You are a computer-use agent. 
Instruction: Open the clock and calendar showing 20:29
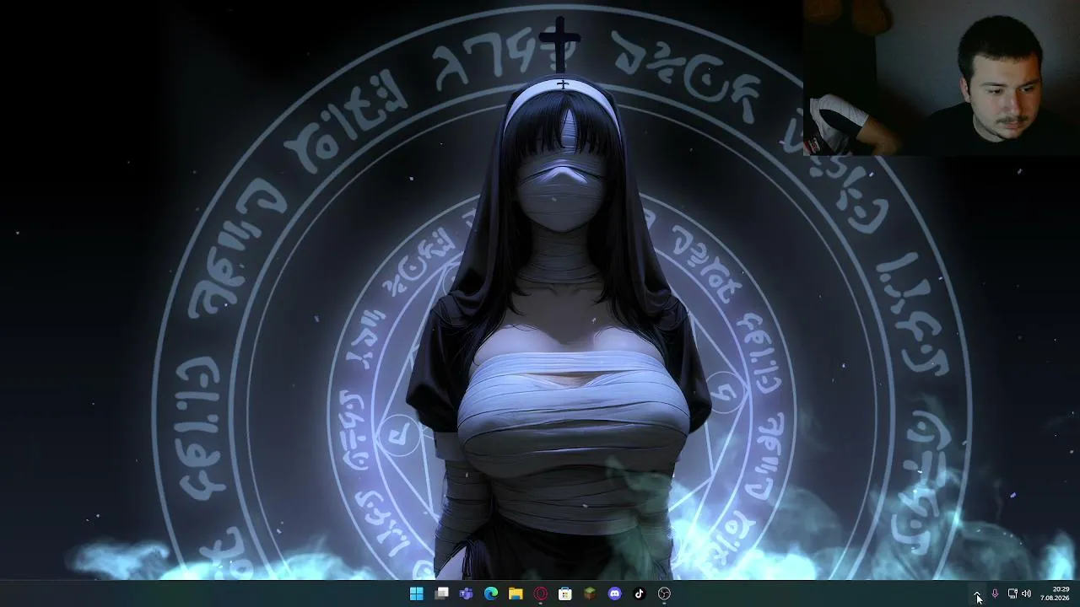(1056, 594)
